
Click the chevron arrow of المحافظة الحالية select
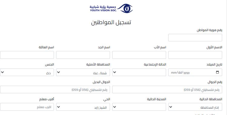click(171, 107)
